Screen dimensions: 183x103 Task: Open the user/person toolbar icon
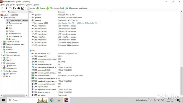click(19, 8)
